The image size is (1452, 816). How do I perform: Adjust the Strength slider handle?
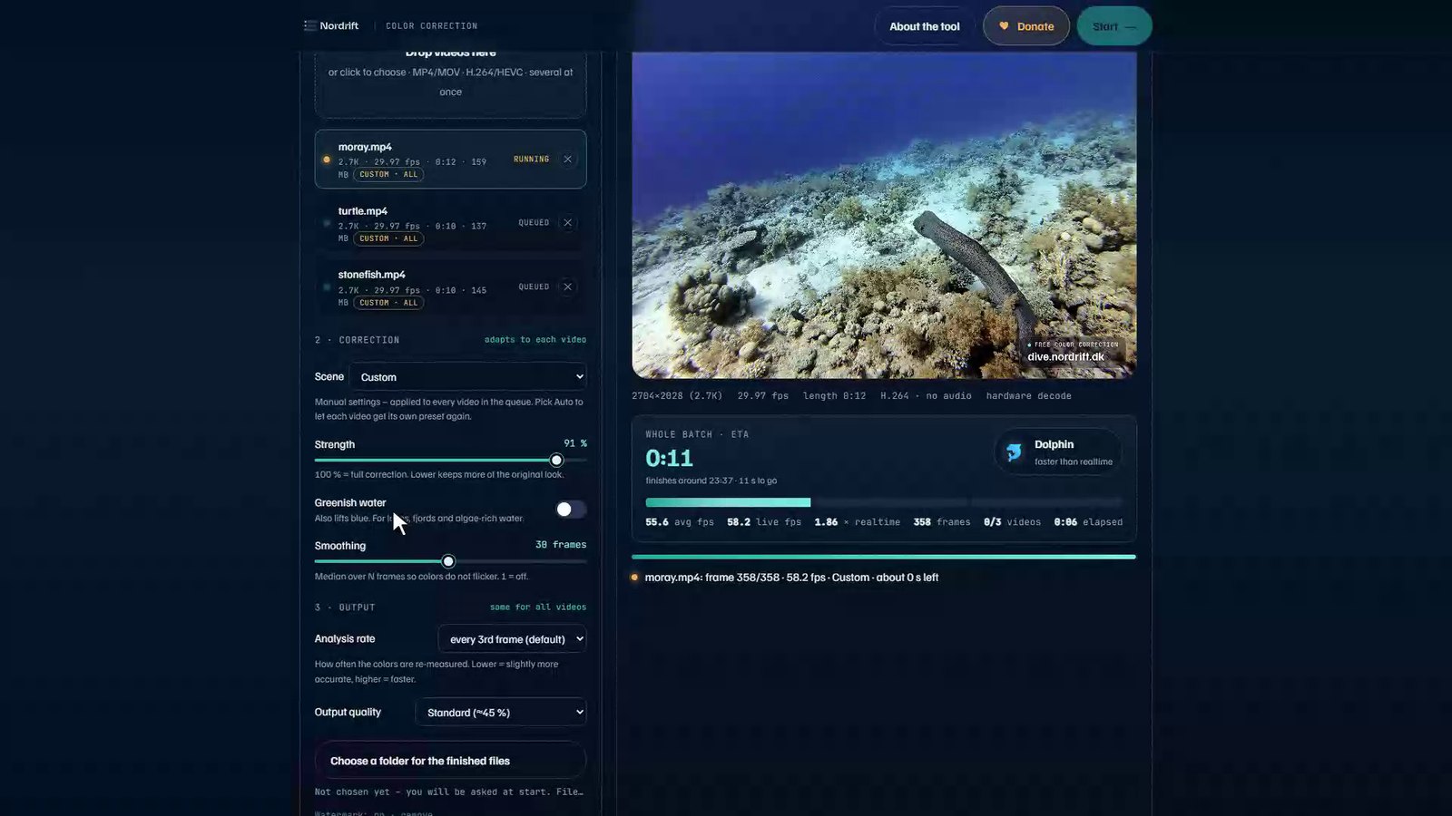556,461
